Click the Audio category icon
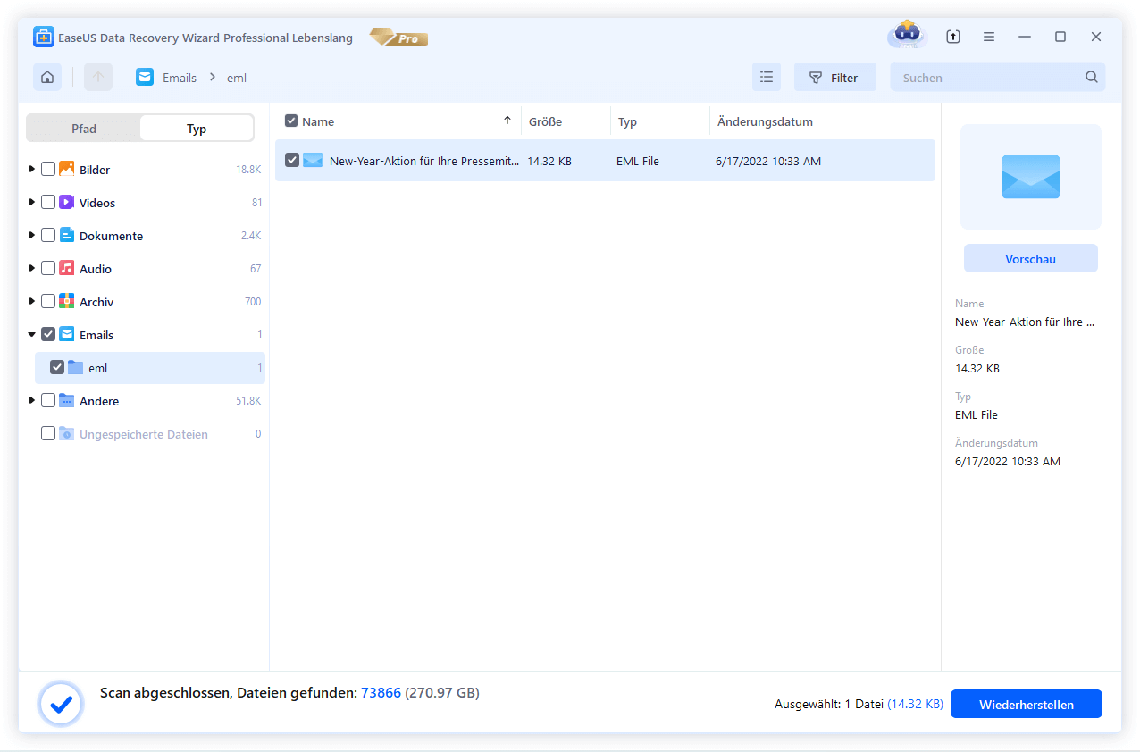The image size is (1140, 752). click(x=67, y=269)
